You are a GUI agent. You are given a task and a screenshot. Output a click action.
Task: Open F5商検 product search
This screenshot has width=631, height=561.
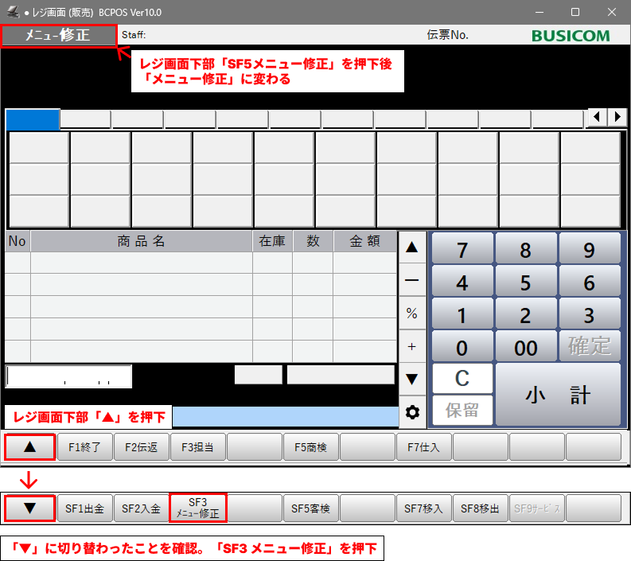pos(310,447)
